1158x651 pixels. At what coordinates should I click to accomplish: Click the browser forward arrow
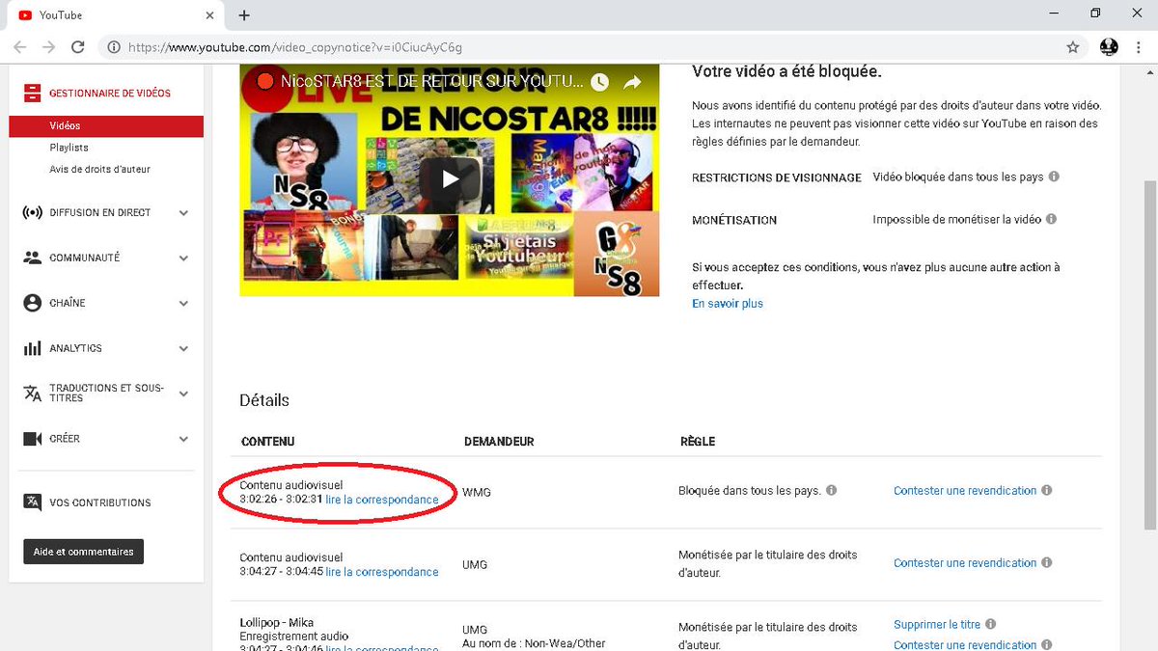click(x=49, y=46)
